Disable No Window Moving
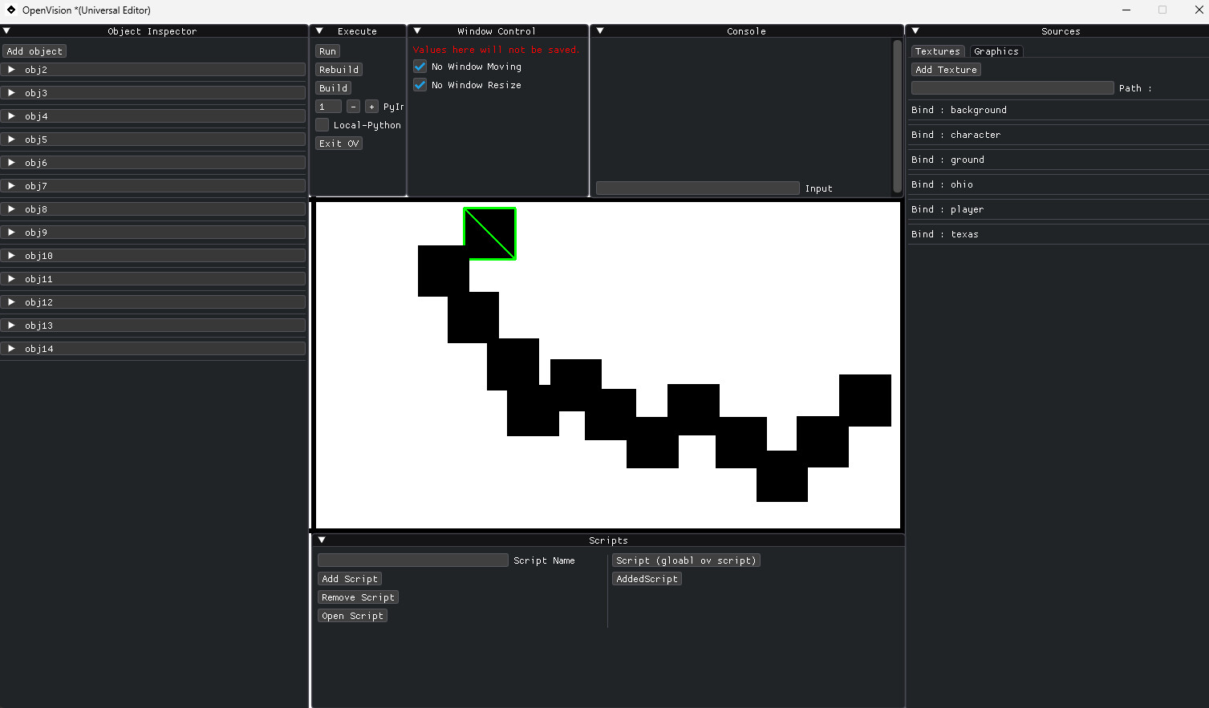 420,67
